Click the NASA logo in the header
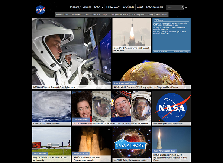Image resolution: width=223 pixels, height=163 pixels. (41, 10)
